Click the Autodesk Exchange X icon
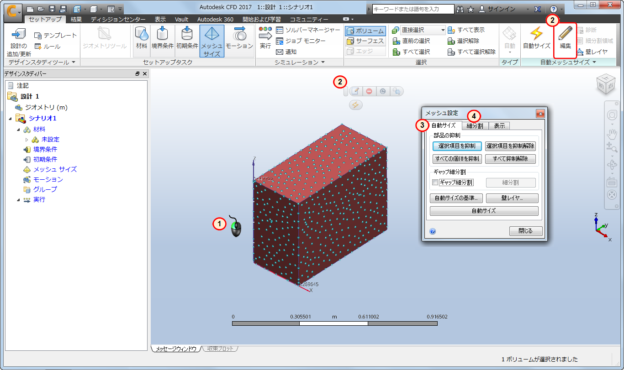Viewport: 624px width, 370px height. pos(538,9)
